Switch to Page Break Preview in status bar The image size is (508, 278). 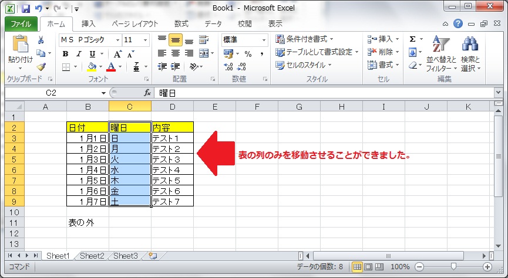click(379, 267)
